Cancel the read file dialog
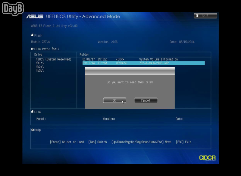This screenshot has height=176, width=241. pos(146,100)
